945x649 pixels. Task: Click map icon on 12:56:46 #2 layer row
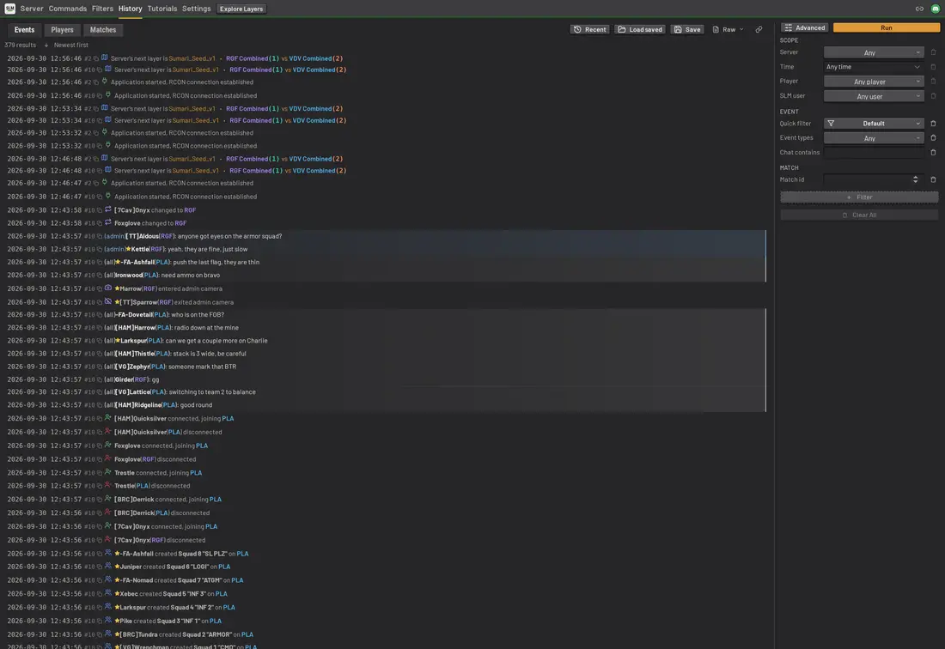pos(104,58)
